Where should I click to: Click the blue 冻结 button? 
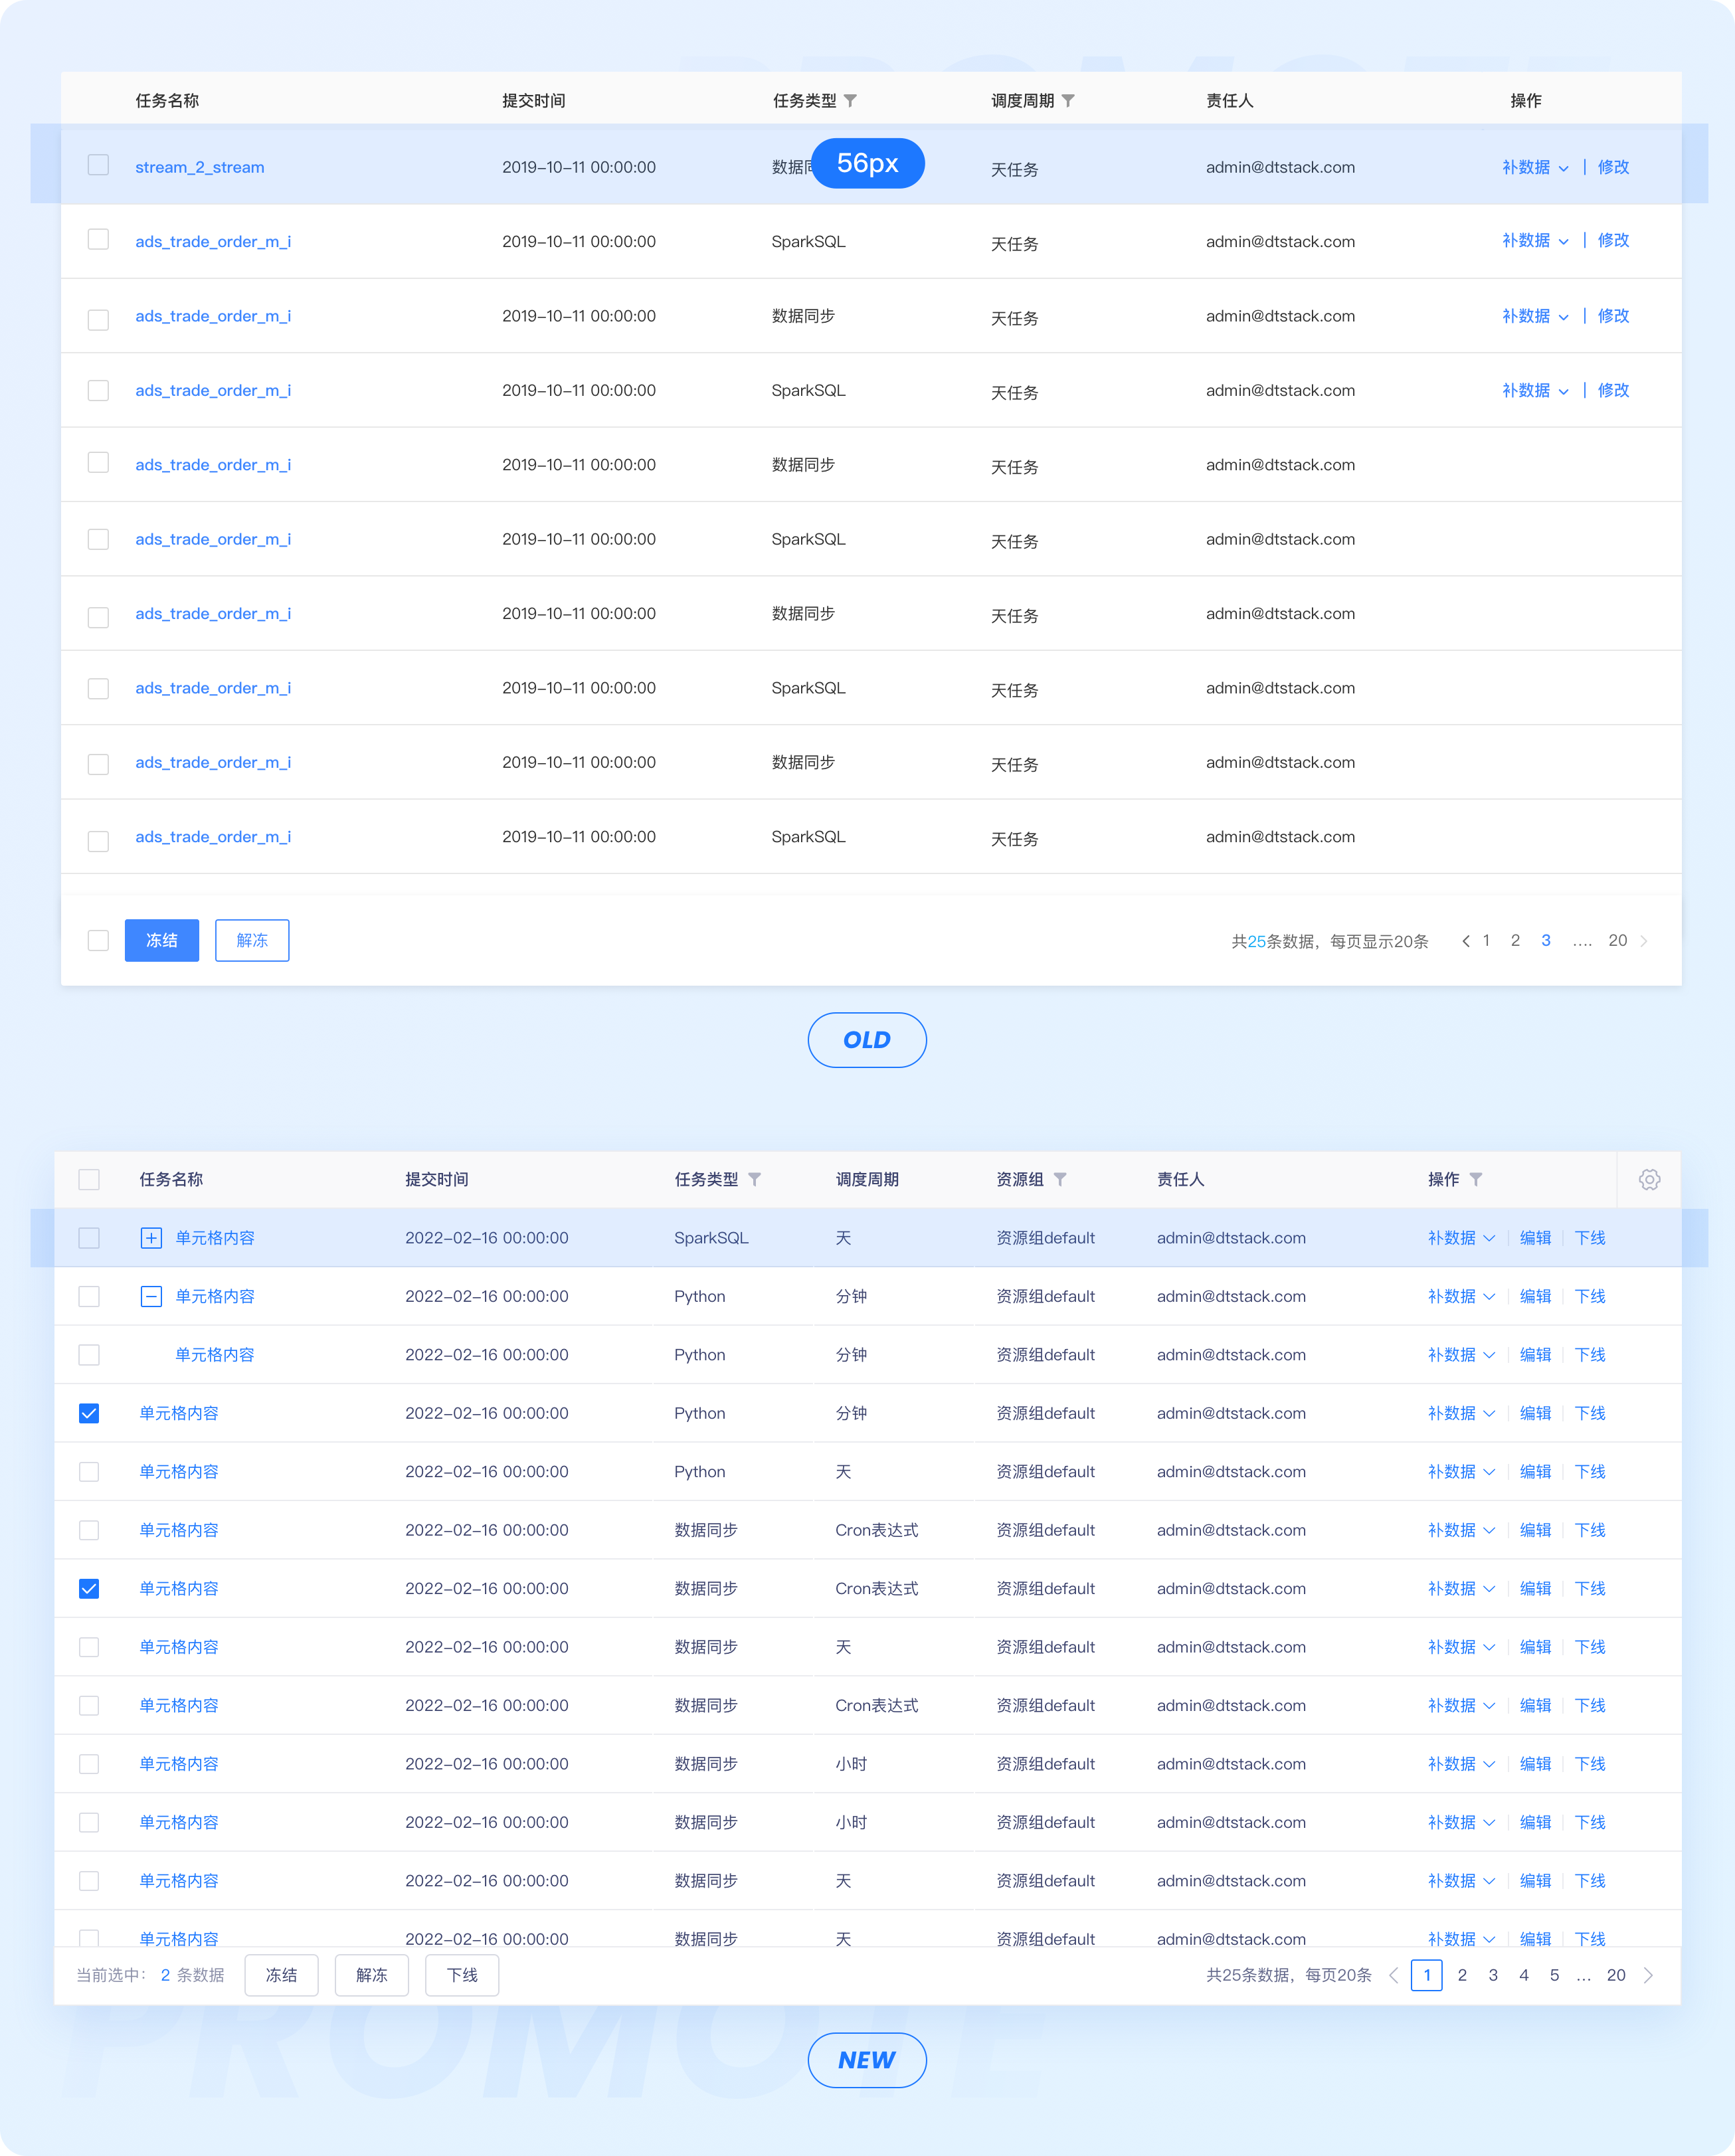[x=162, y=940]
